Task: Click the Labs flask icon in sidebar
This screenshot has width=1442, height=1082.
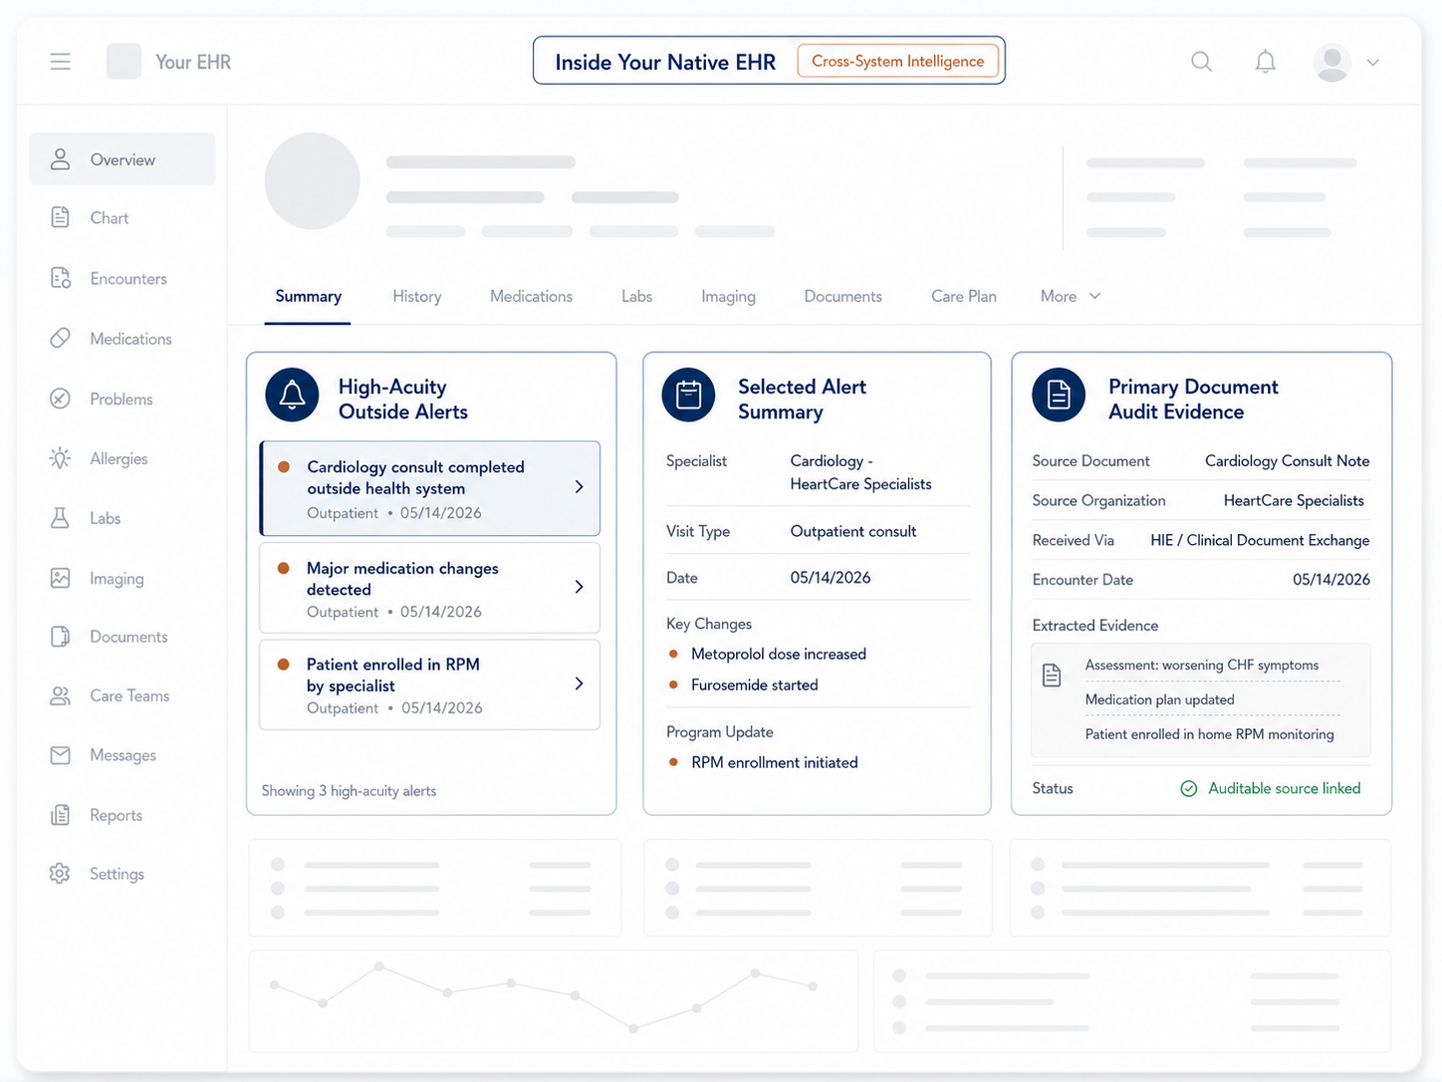Action: 60,518
